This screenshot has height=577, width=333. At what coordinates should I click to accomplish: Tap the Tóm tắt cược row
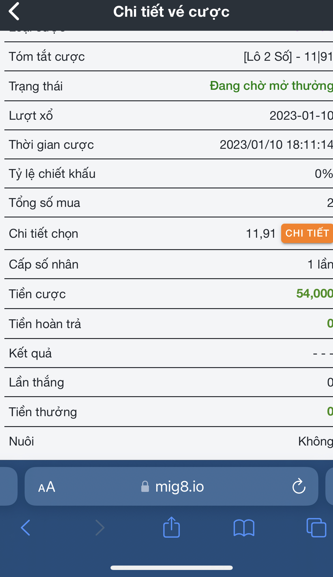pyautogui.click(x=169, y=56)
